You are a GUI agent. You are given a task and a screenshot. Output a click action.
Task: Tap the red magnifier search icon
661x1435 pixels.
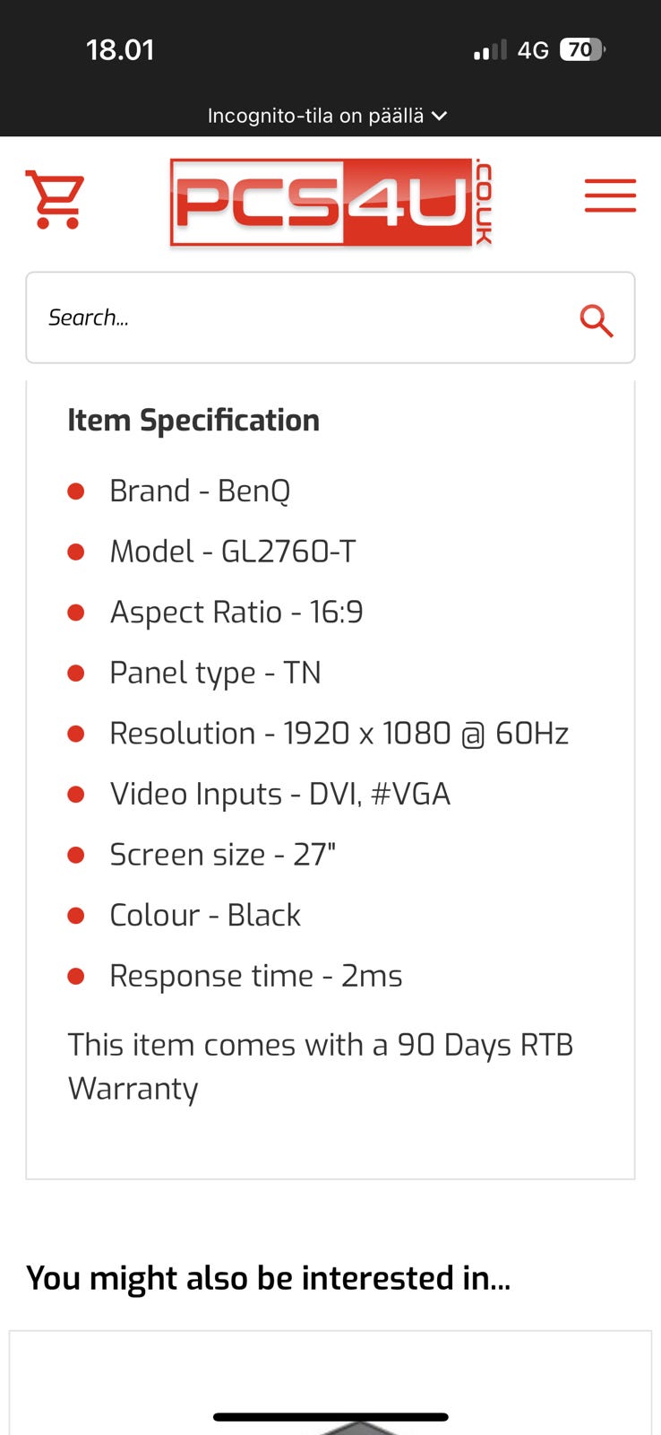pyautogui.click(x=596, y=319)
